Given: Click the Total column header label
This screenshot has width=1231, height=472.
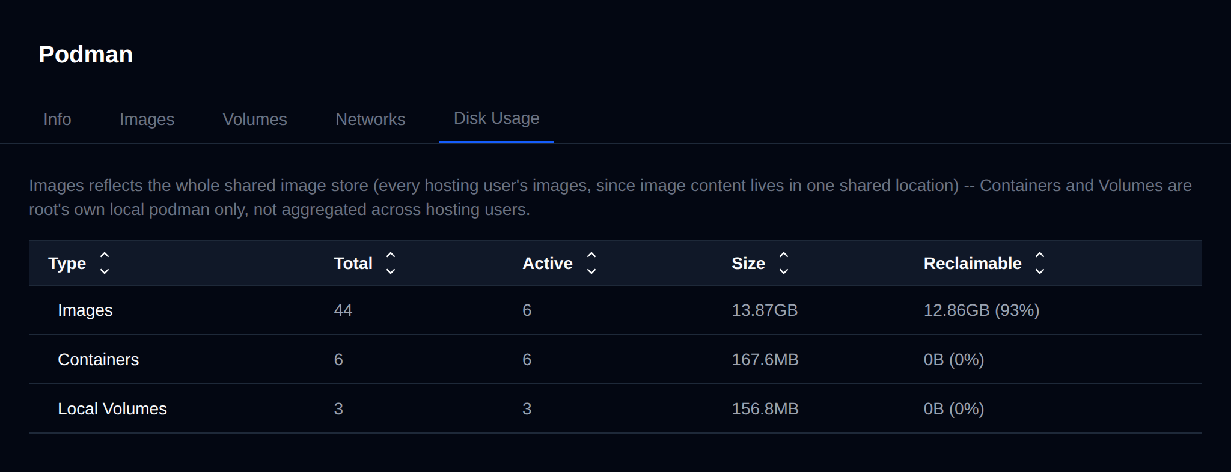Looking at the screenshot, I should pos(353,263).
